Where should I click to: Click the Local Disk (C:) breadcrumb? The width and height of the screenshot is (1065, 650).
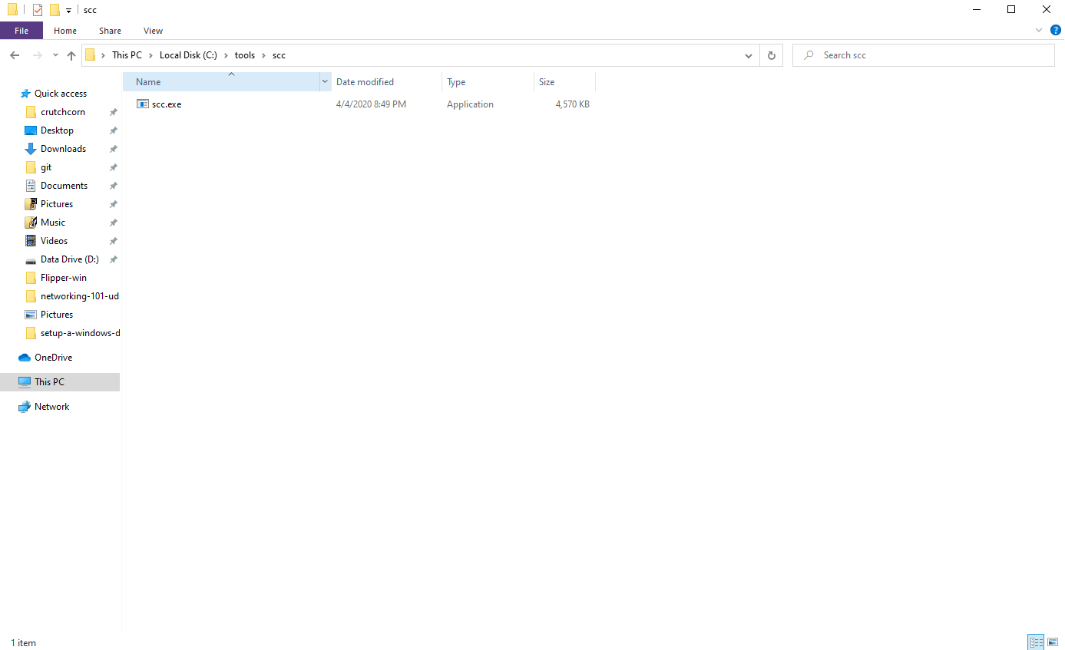click(x=188, y=54)
